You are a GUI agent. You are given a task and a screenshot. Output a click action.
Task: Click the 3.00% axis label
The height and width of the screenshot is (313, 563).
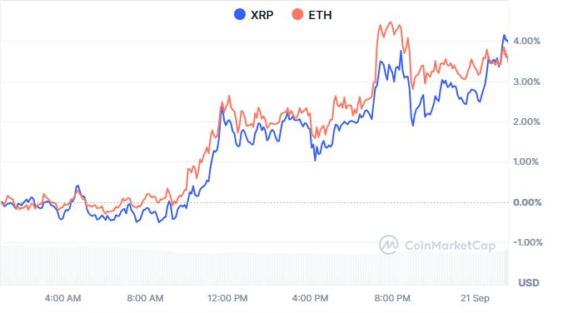526,82
